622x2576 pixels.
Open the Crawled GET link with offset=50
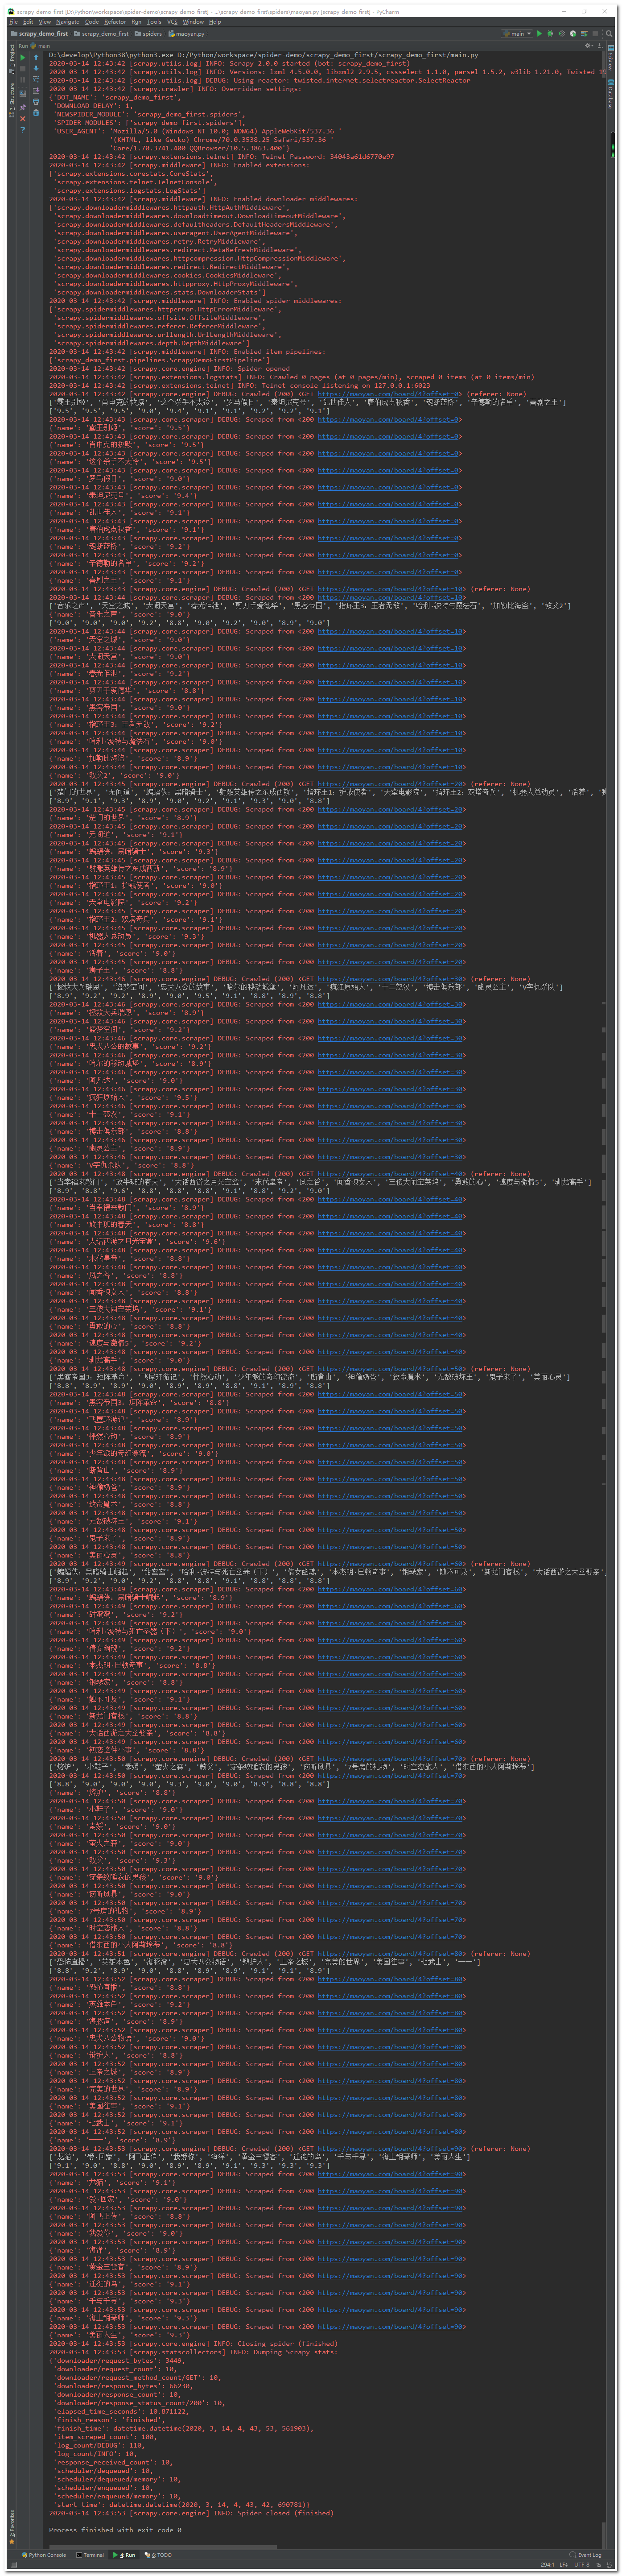tap(391, 1369)
